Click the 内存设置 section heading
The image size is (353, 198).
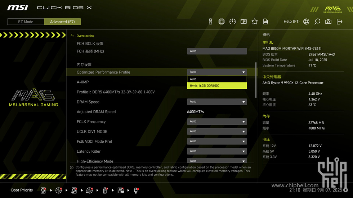pos(84,65)
